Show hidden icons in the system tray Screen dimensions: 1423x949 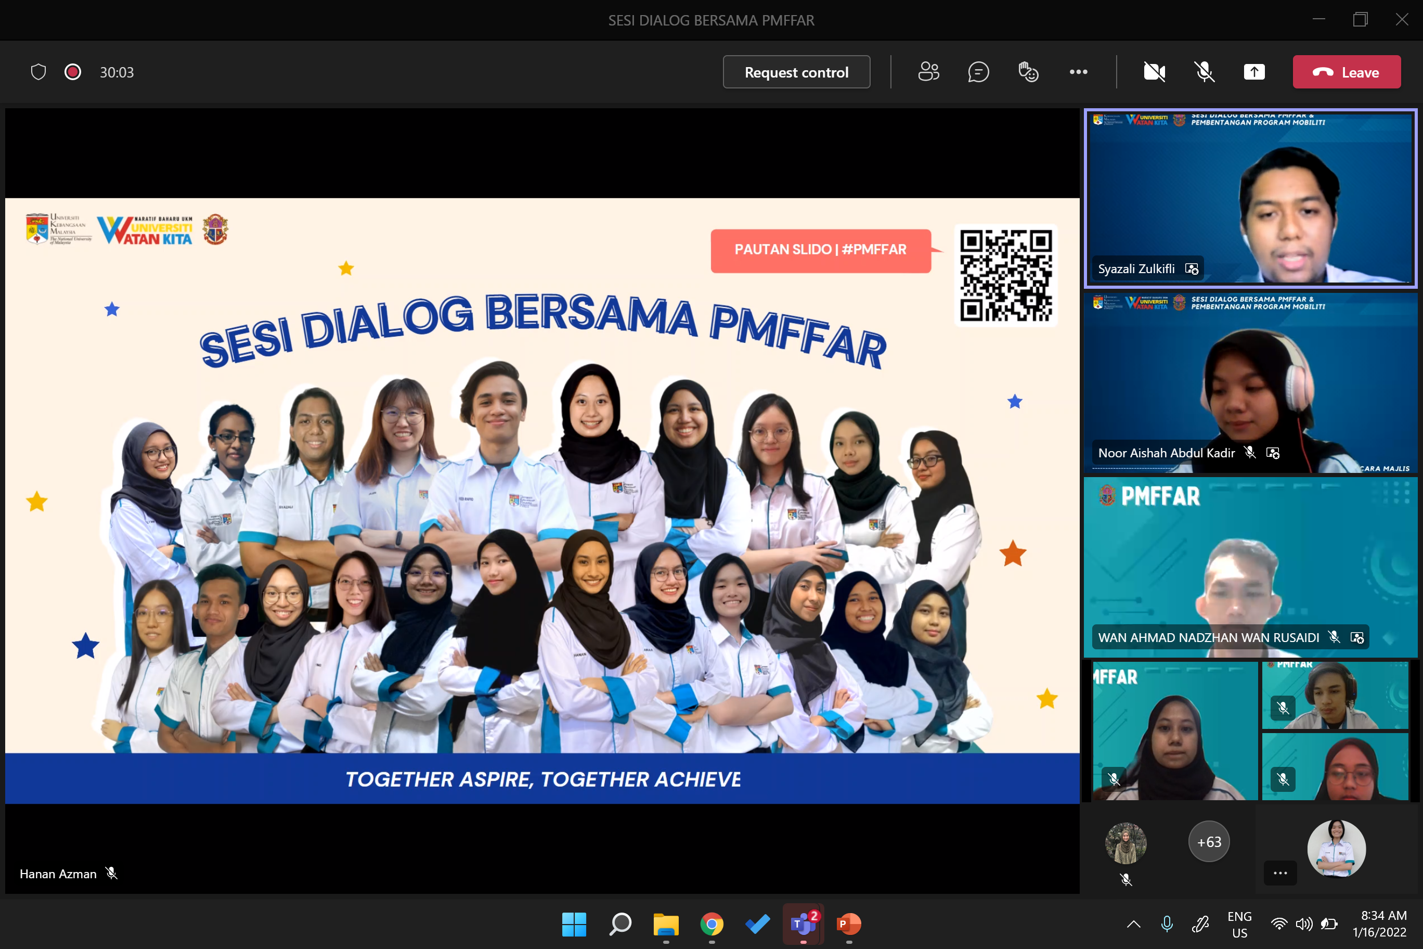click(x=1134, y=924)
